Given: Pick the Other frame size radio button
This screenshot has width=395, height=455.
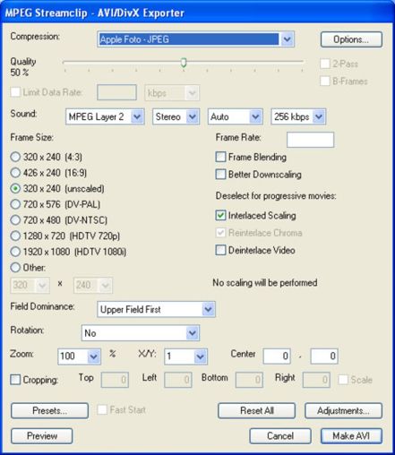Looking at the screenshot, I should (15, 268).
